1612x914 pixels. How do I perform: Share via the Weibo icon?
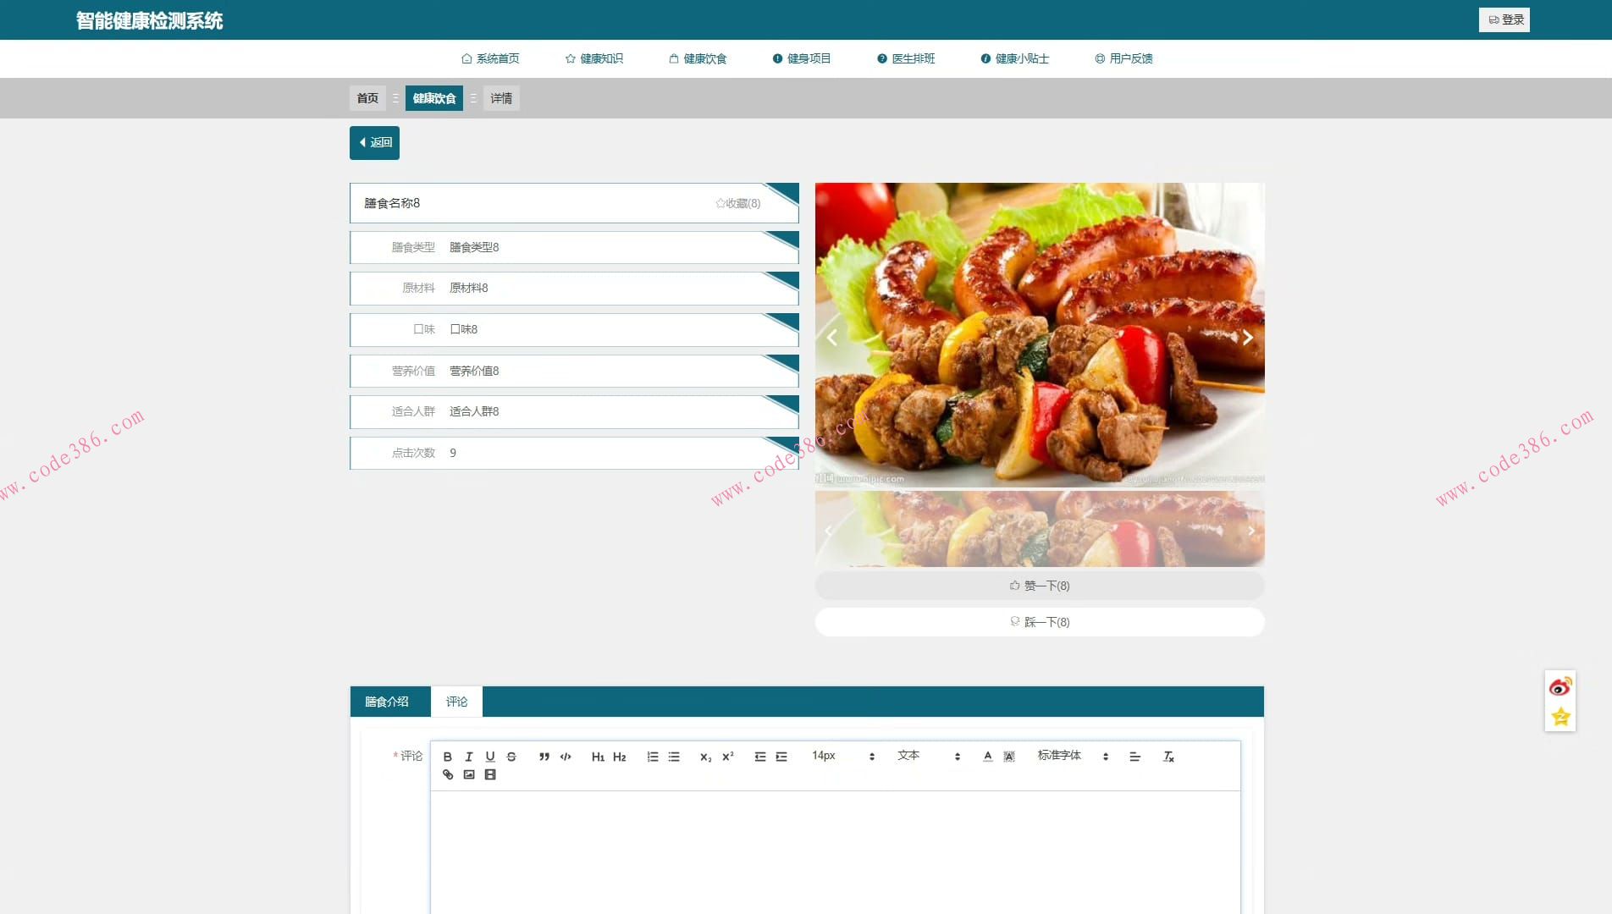(1560, 686)
